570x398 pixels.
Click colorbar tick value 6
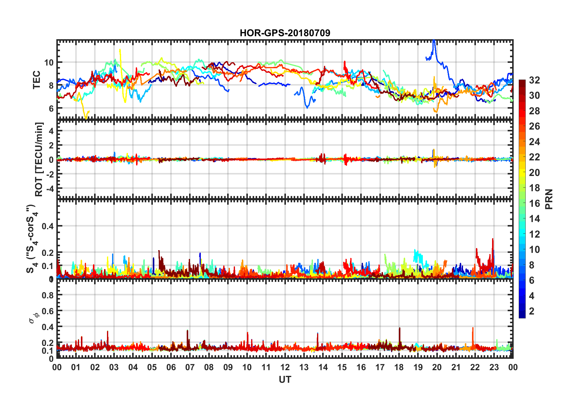[x=532, y=280]
